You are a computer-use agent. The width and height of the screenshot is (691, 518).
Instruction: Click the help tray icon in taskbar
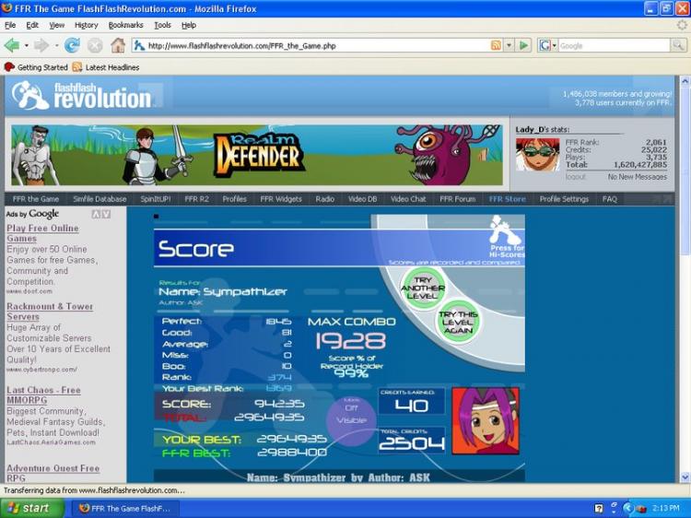point(599,508)
